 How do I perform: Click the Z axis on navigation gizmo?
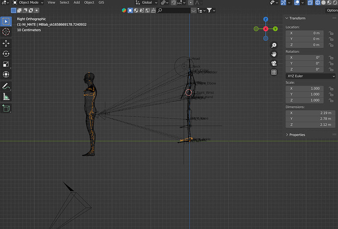[266, 19]
